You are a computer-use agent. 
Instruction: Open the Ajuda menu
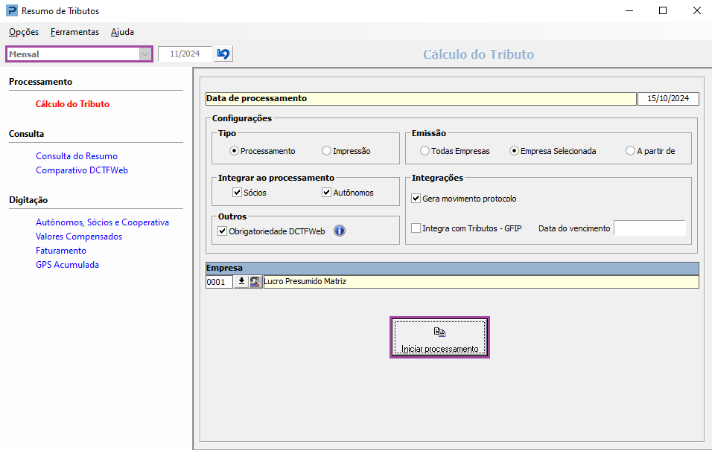(x=122, y=32)
